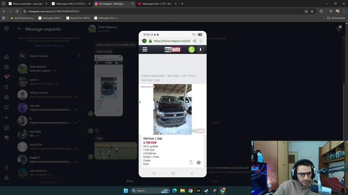The height and width of the screenshot is (195, 348).
Task: Open the Chrome extensions puzzle icon
Action: pyautogui.click(x=321, y=11)
